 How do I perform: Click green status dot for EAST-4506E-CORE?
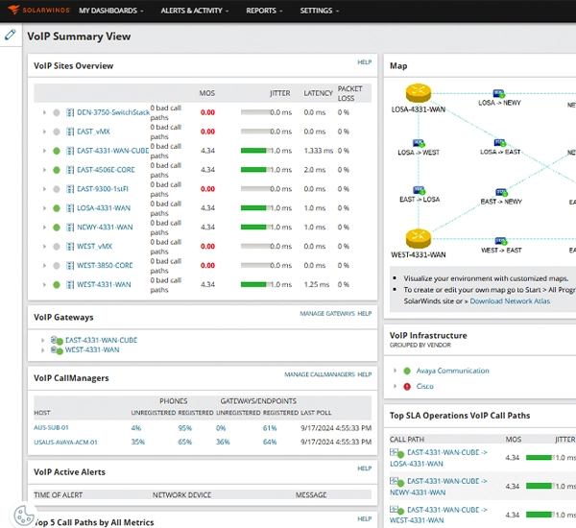57,170
